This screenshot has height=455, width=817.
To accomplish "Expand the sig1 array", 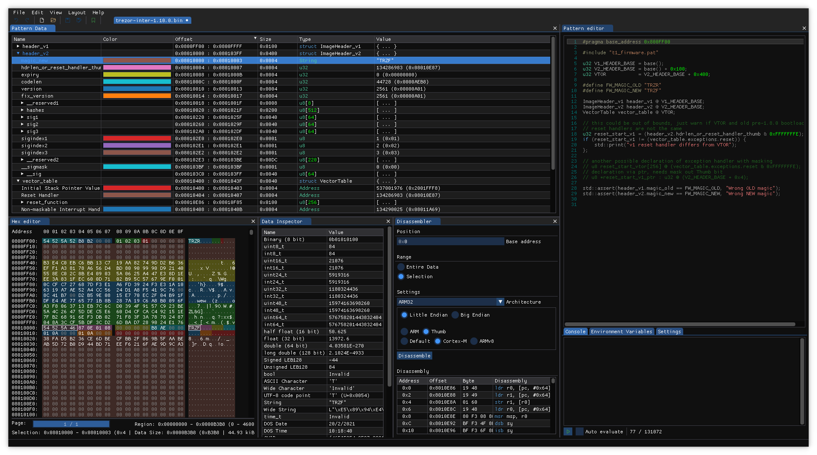I will point(23,117).
